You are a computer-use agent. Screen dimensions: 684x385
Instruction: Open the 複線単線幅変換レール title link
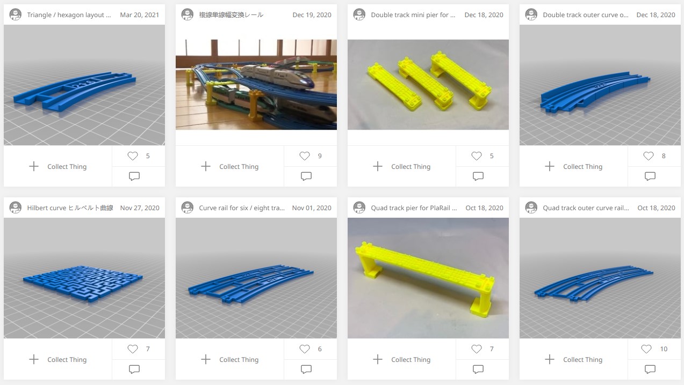click(x=231, y=15)
